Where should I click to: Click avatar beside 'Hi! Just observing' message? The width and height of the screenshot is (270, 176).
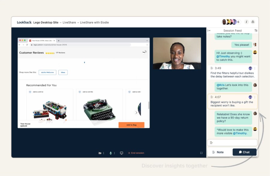click(x=255, y=52)
